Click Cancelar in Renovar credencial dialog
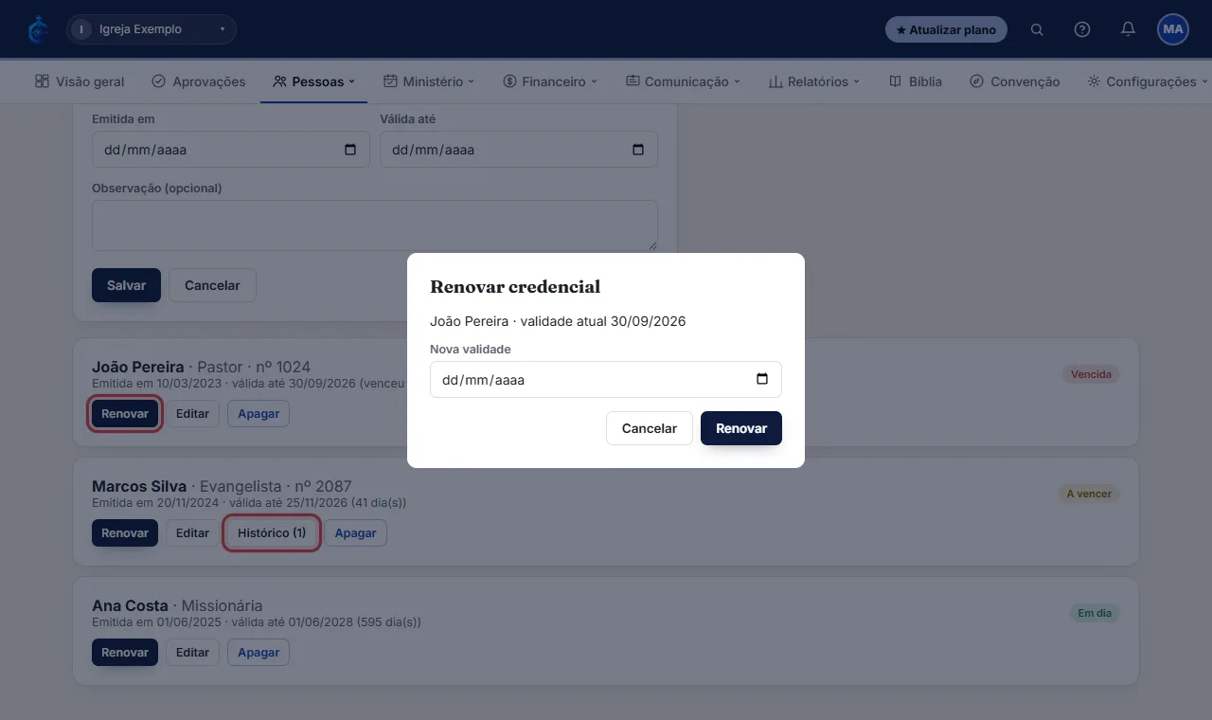This screenshot has height=720, width=1212. (x=650, y=428)
